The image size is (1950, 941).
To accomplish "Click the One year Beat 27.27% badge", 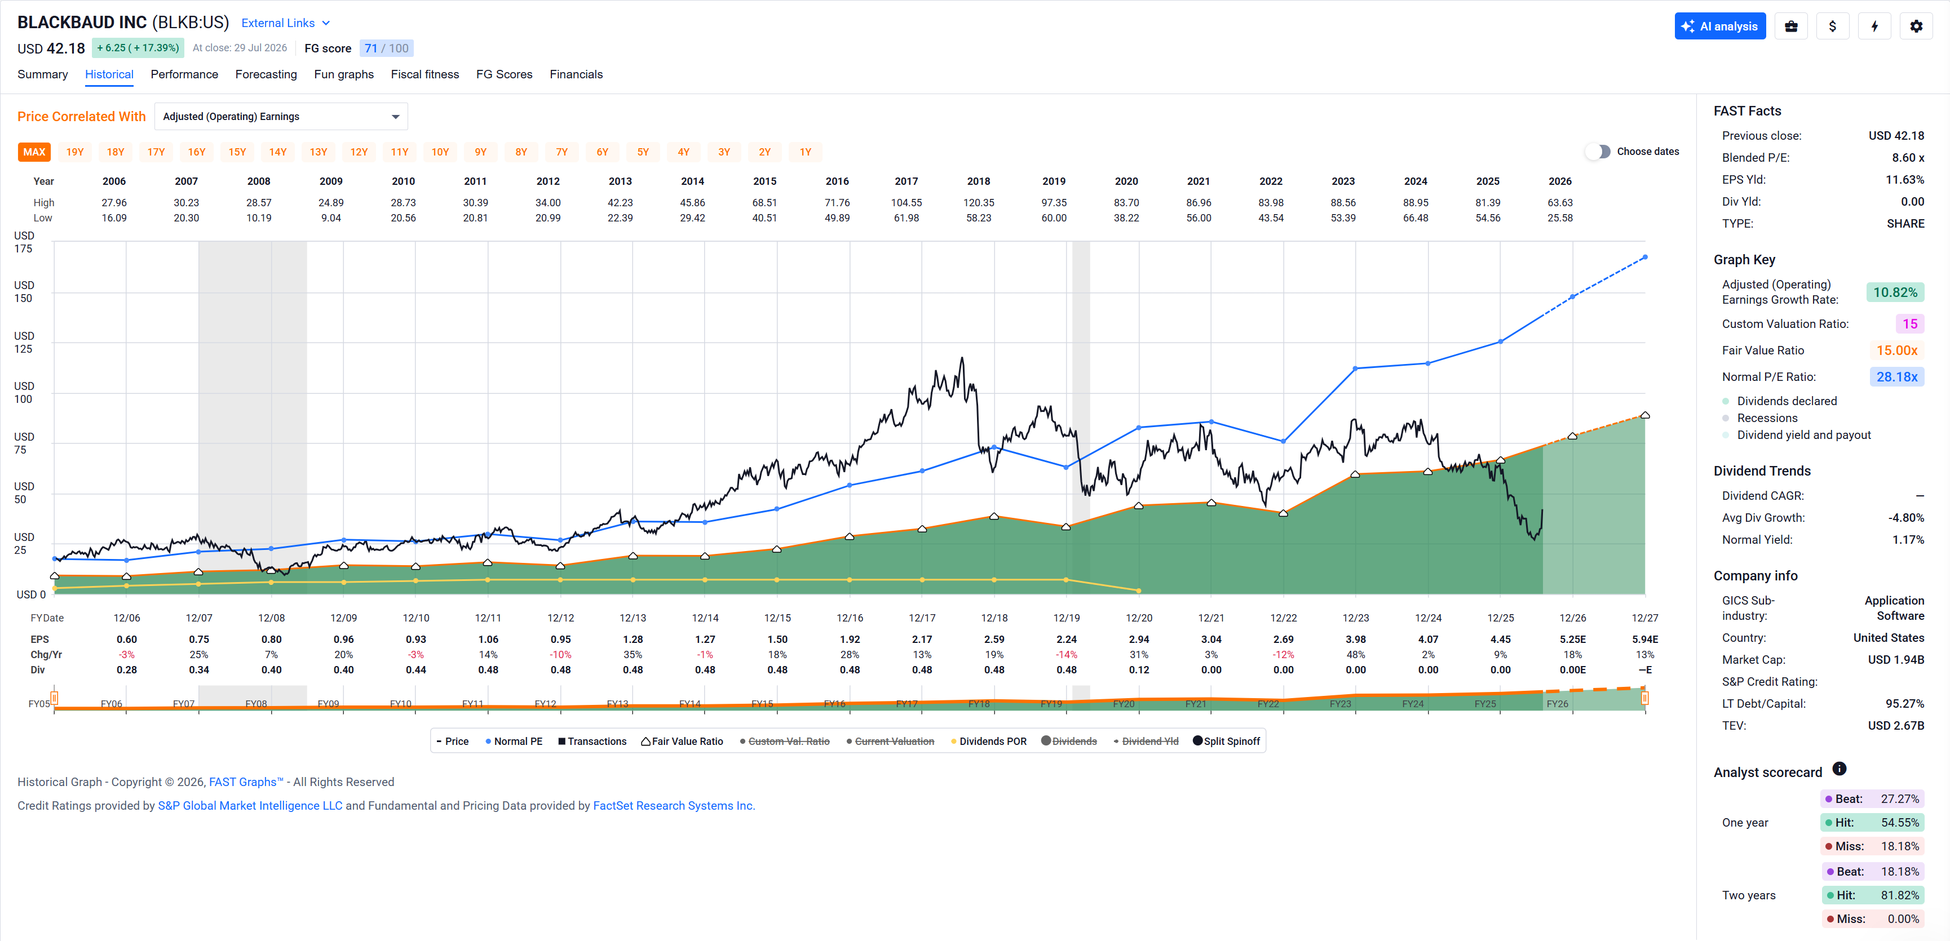I will coord(1871,799).
